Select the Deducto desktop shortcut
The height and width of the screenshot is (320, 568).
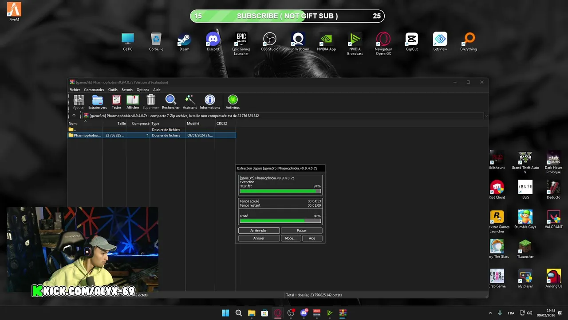pos(554,190)
